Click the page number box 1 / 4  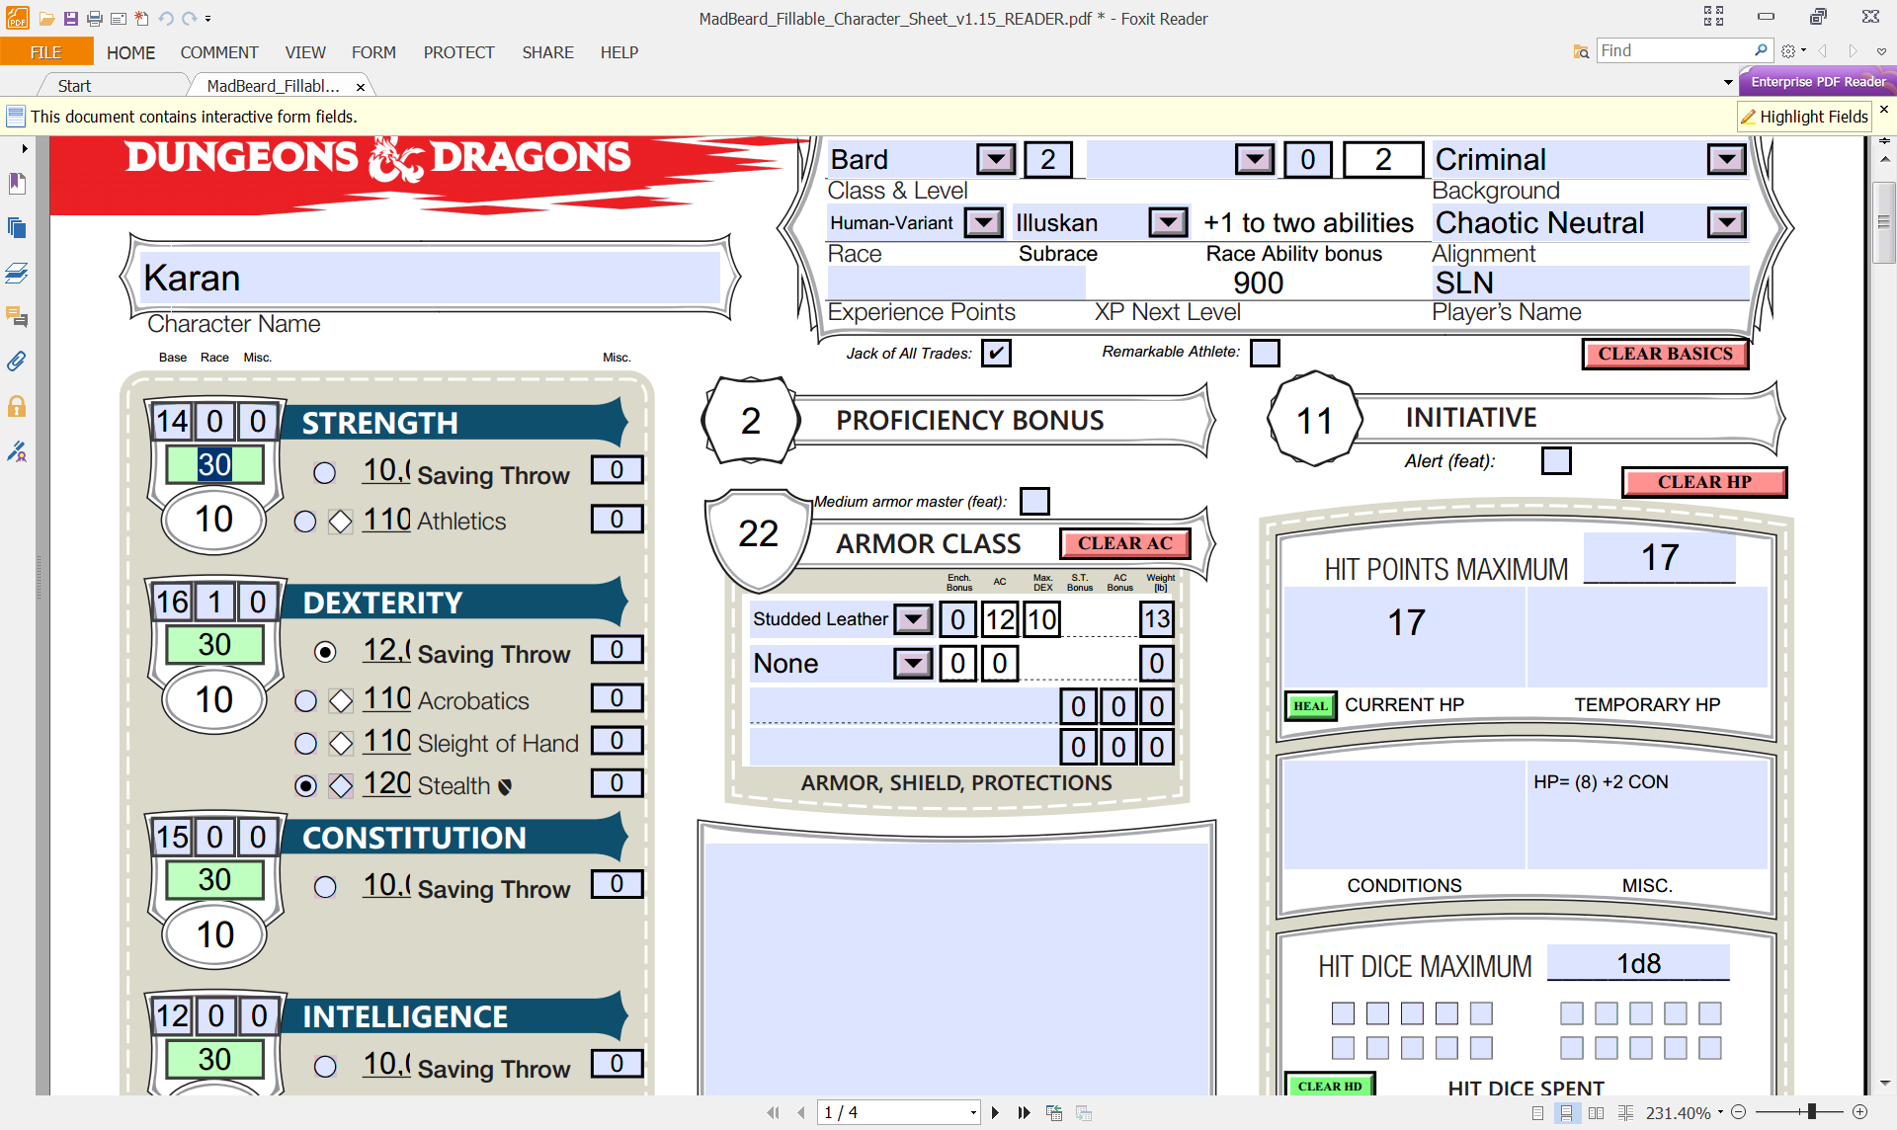click(x=898, y=1112)
